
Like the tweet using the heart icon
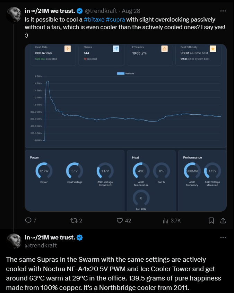(x=120, y=220)
